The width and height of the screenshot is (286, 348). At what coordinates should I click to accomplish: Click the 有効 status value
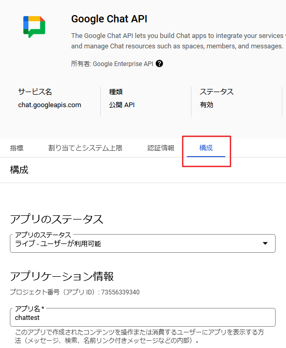[x=206, y=105]
